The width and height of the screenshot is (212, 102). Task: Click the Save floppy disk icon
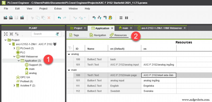pos(16,18)
